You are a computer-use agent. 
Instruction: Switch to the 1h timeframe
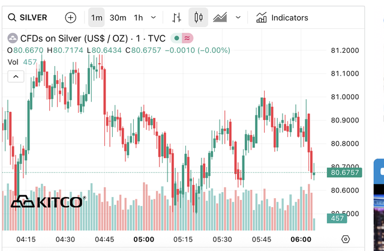139,17
